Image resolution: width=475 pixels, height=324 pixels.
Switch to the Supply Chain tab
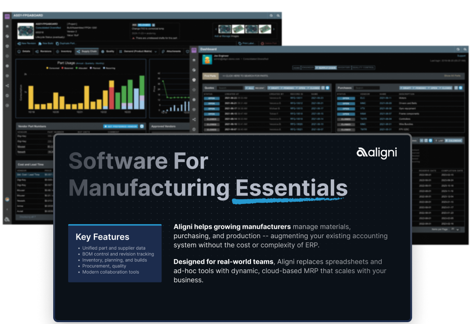coord(87,51)
